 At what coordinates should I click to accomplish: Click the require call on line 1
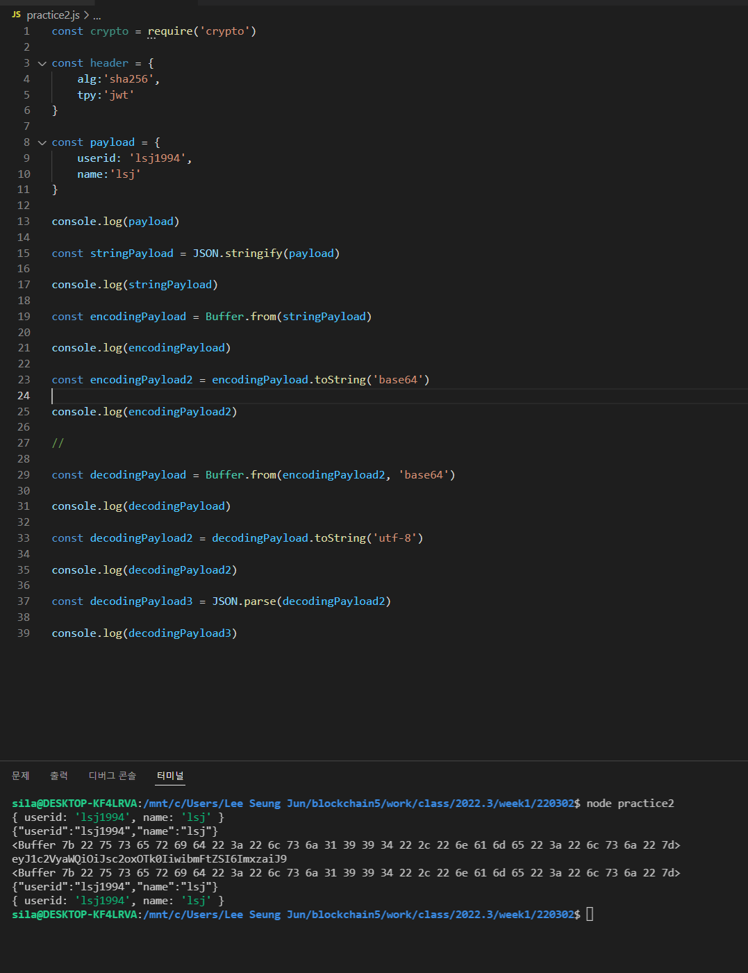tap(202, 31)
